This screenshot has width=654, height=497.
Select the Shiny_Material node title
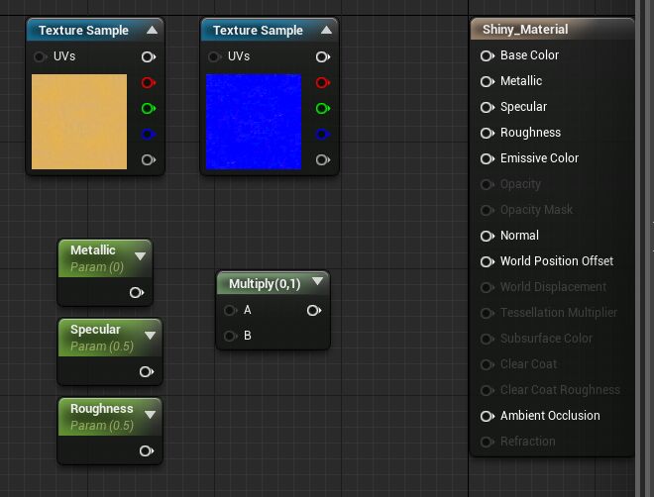525,30
